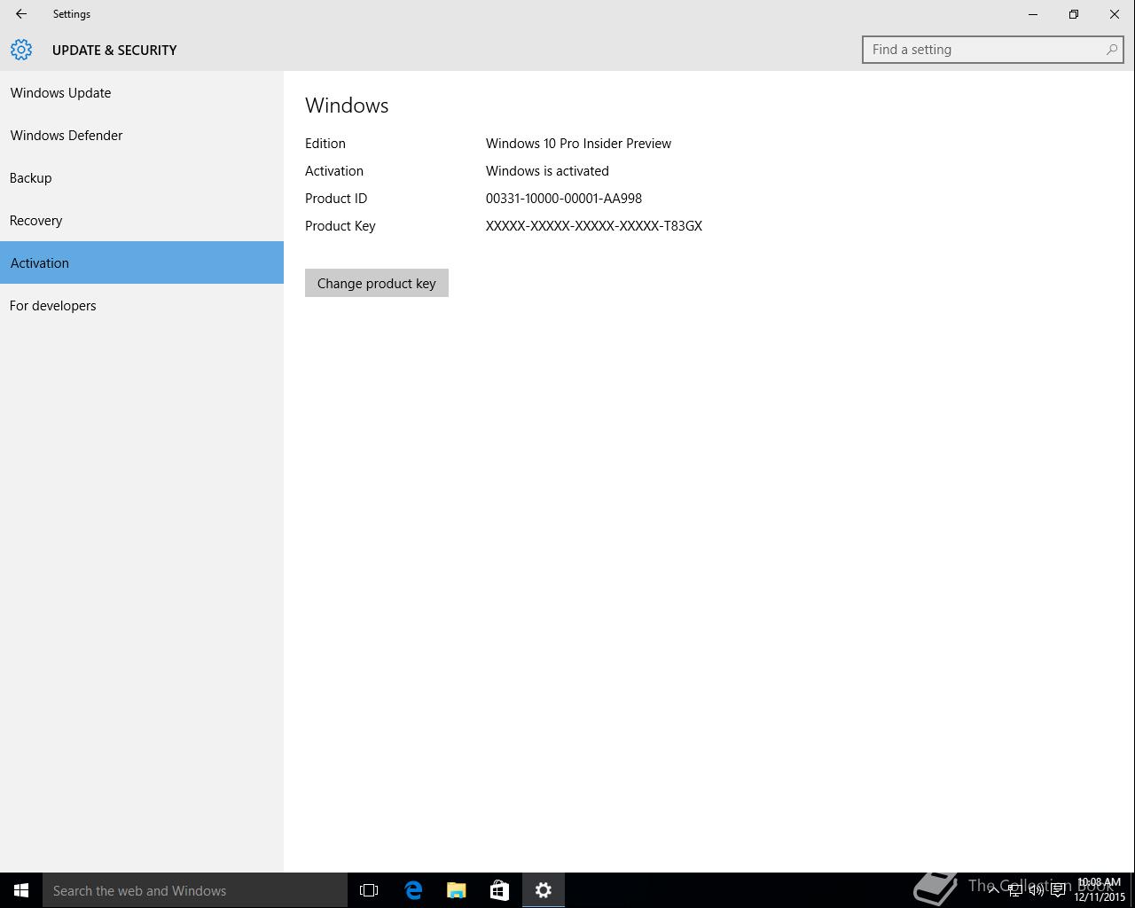Screen dimensions: 1135x908
Task: Focus the Find a setting search box
Action: click(x=993, y=50)
